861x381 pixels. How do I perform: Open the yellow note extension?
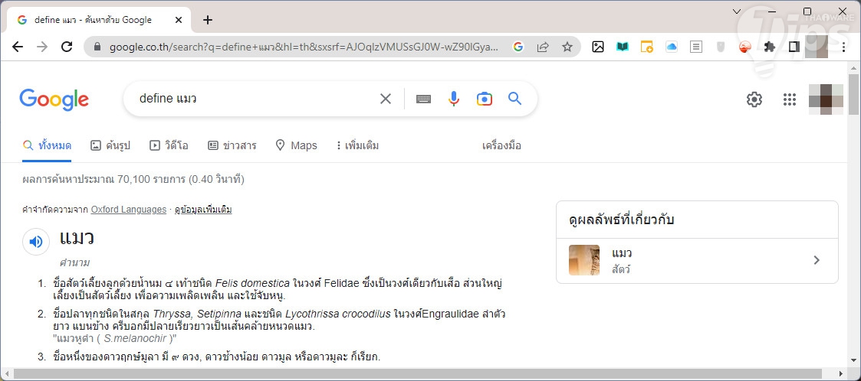click(x=647, y=47)
